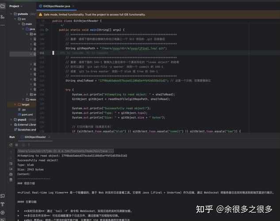Click the green run gutter icon beside main
The width and height of the screenshot is (280, 221).
click(47, 30)
